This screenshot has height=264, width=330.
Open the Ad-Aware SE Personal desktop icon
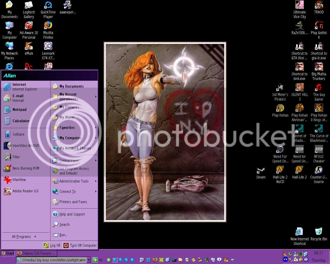(29, 30)
